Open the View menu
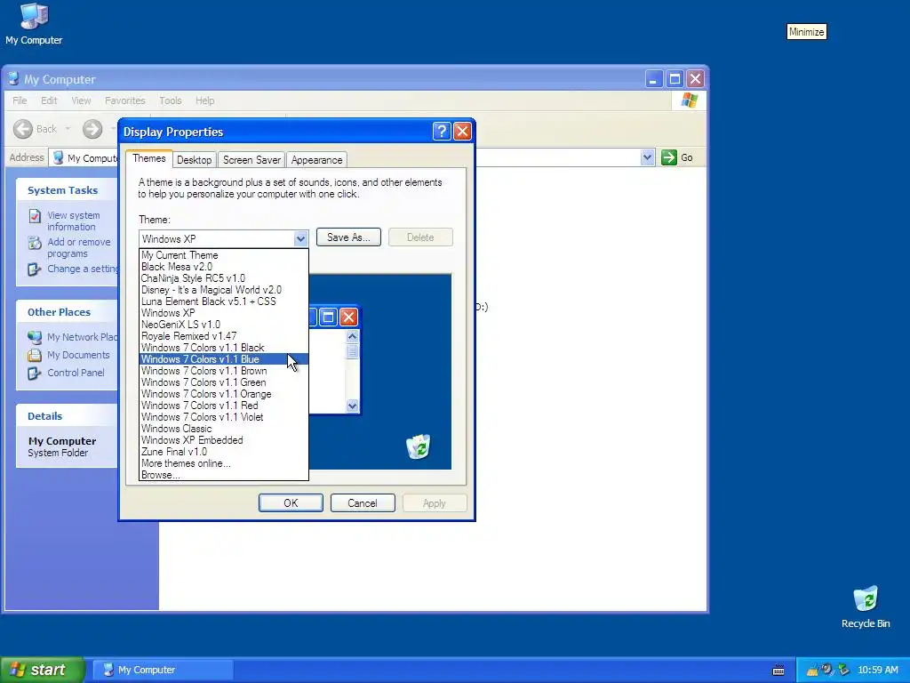The width and height of the screenshot is (910, 683). coord(81,100)
